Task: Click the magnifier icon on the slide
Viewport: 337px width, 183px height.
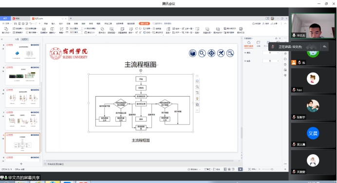Action: pyautogui.click(x=202, y=53)
